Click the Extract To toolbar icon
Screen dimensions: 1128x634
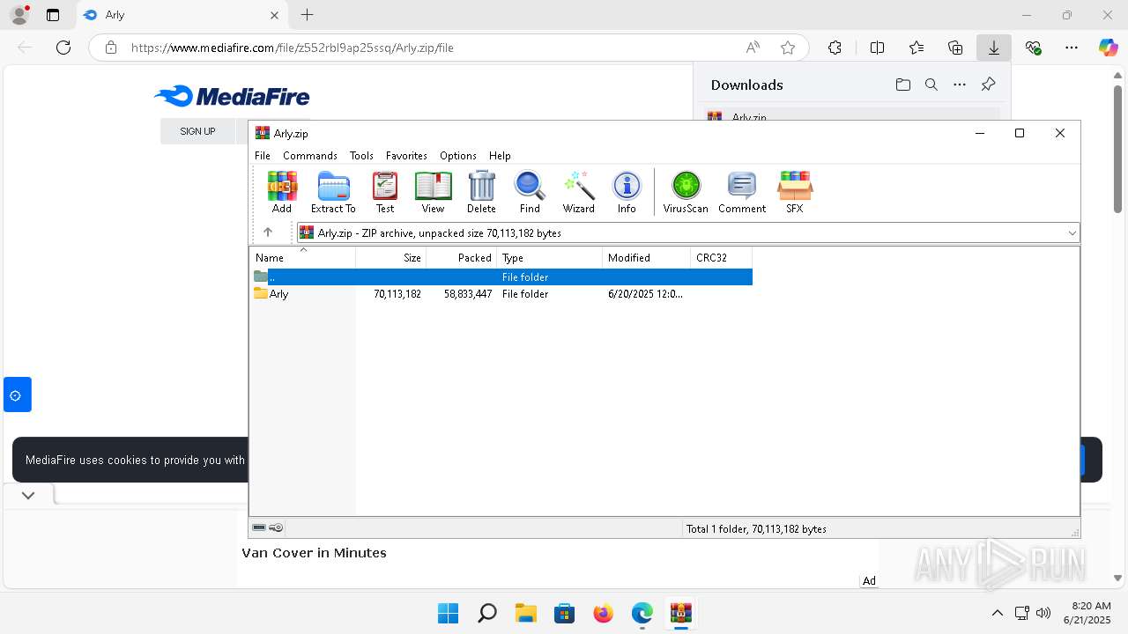pos(333,192)
